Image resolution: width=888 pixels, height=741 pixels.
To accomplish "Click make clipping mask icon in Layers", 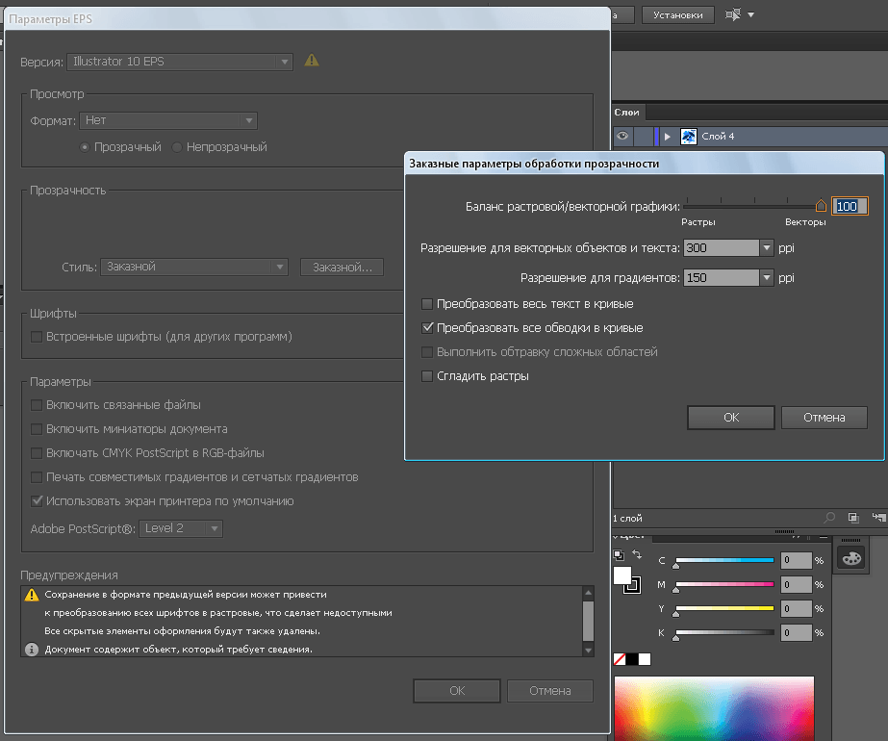I will 853,517.
